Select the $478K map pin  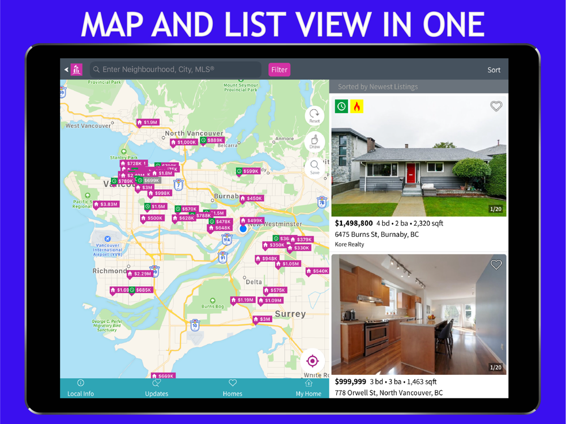[x=220, y=222]
